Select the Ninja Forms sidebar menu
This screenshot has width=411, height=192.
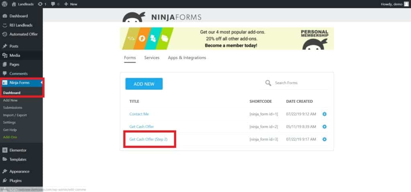click(21, 83)
